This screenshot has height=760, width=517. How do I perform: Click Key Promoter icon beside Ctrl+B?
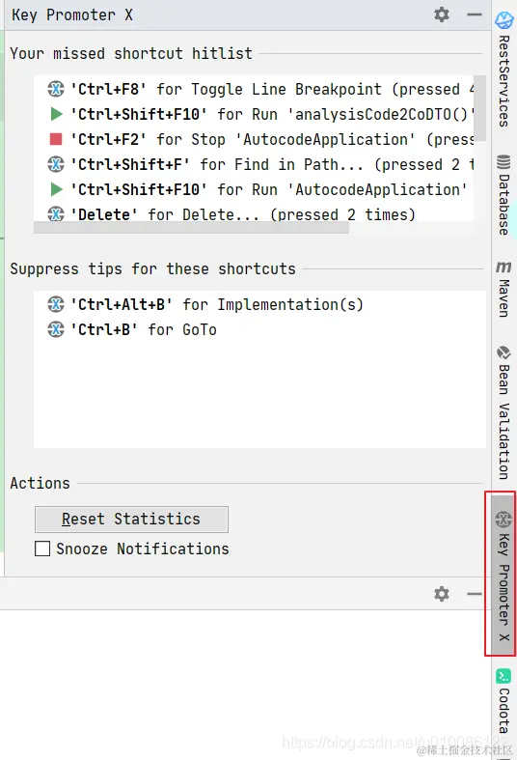coord(56,329)
